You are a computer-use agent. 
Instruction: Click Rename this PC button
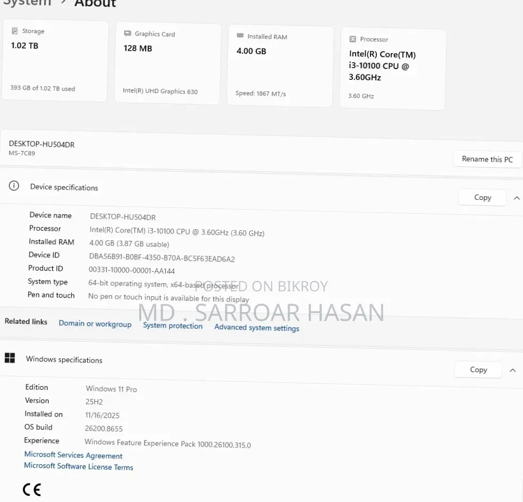tap(487, 159)
